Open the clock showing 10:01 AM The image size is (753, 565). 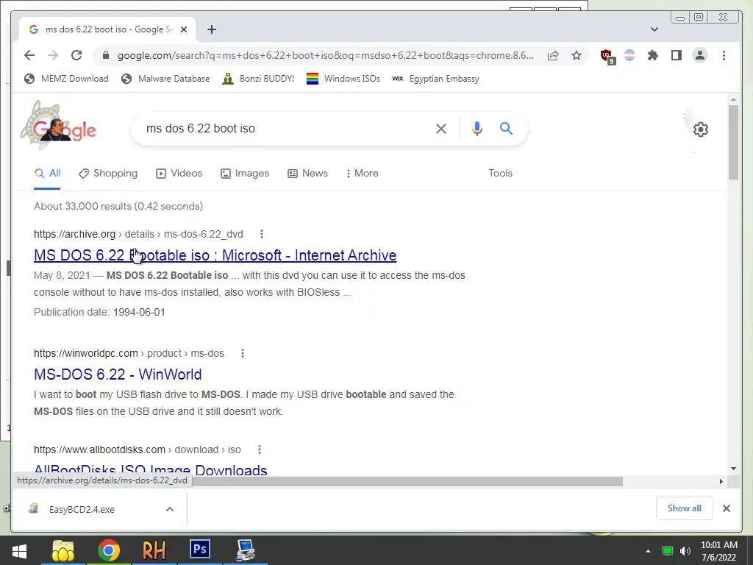click(719, 551)
